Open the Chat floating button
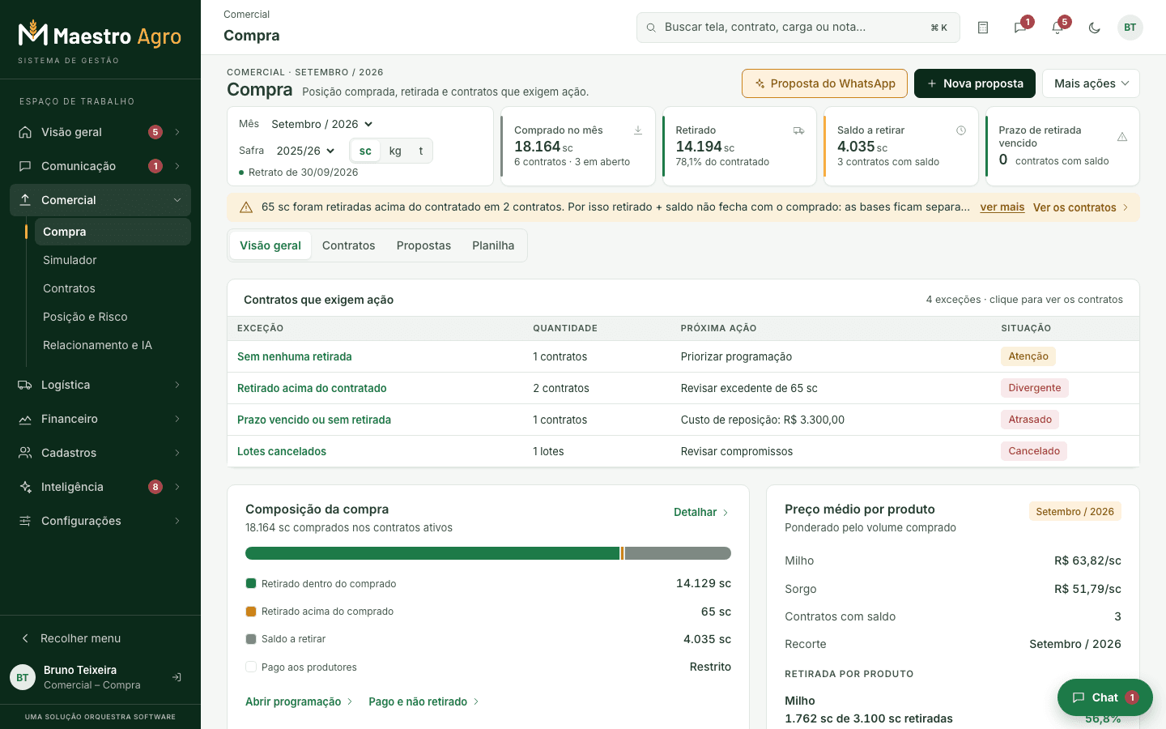The width and height of the screenshot is (1166, 729). tap(1105, 697)
